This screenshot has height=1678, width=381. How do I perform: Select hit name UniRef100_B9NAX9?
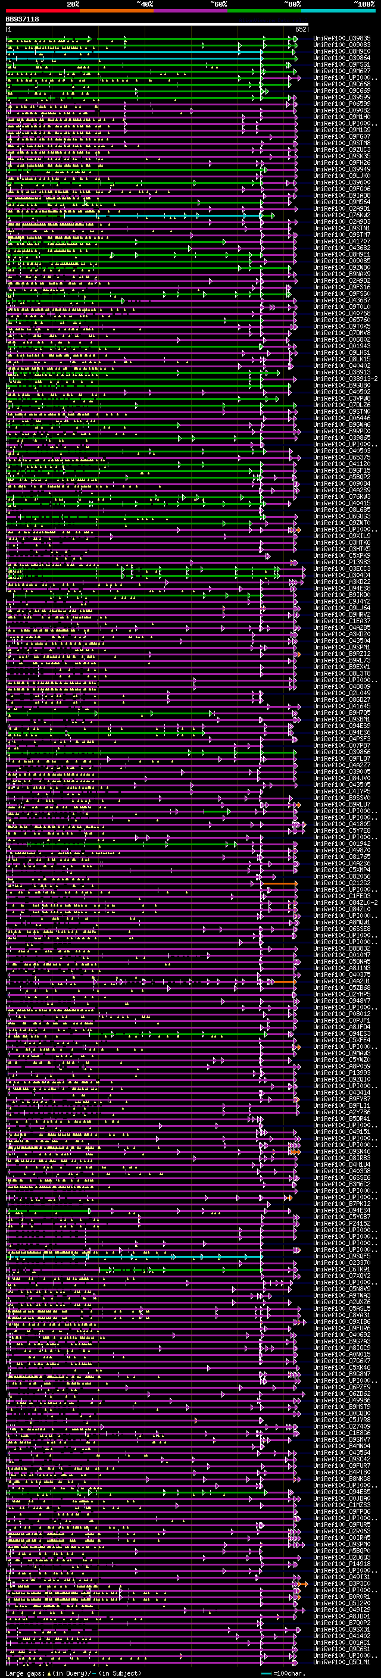point(342,274)
